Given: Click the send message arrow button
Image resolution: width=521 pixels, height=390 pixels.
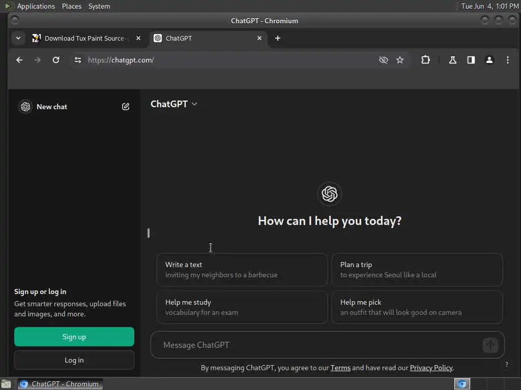Looking at the screenshot, I should click(x=490, y=345).
